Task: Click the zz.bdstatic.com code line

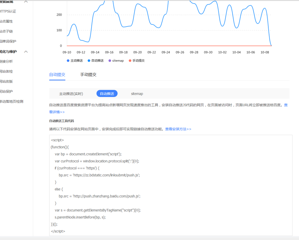Action: [x=99, y=175]
